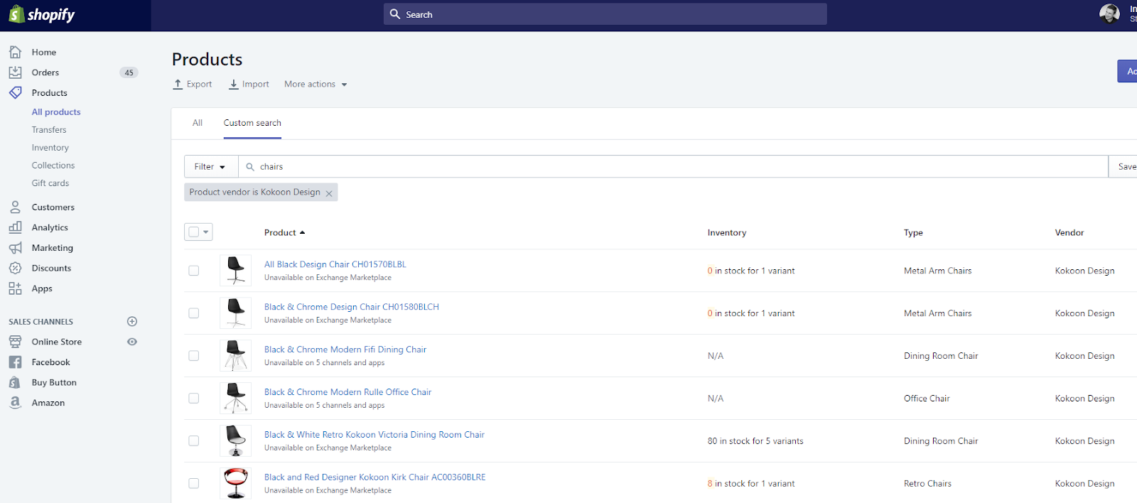Click the Export button

[193, 84]
